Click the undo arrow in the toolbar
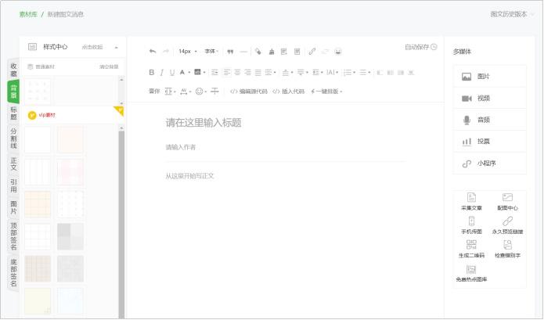The height and width of the screenshot is (320, 544). [x=153, y=52]
